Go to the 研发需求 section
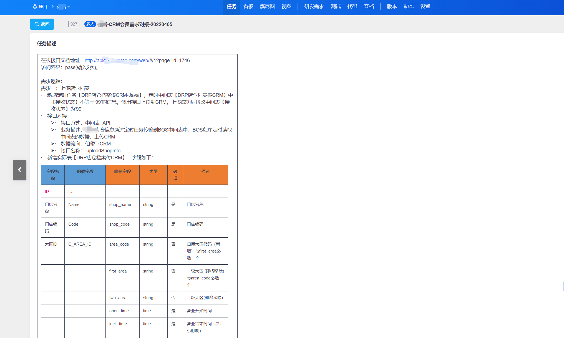Image resolution: width=564 pixels, height=338 pixels. (x=314, y=6)
